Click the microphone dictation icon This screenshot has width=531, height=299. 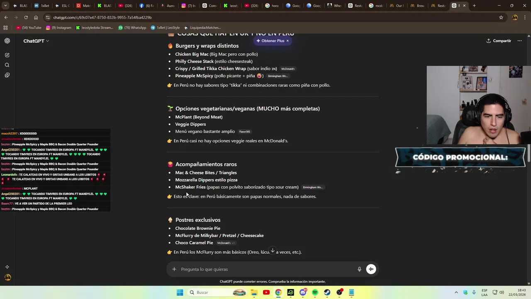coord(359,269)
